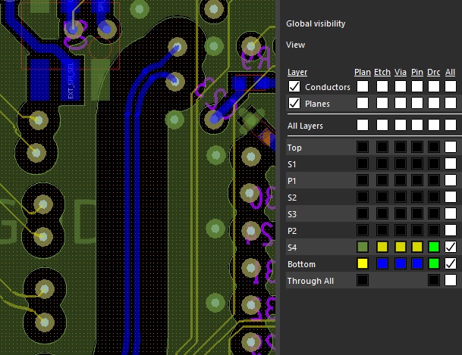The height and width of the screenshot is (355, 462).
Task: Click the Bottom Plan yellow color swatch
Action: tap(363, 264)
